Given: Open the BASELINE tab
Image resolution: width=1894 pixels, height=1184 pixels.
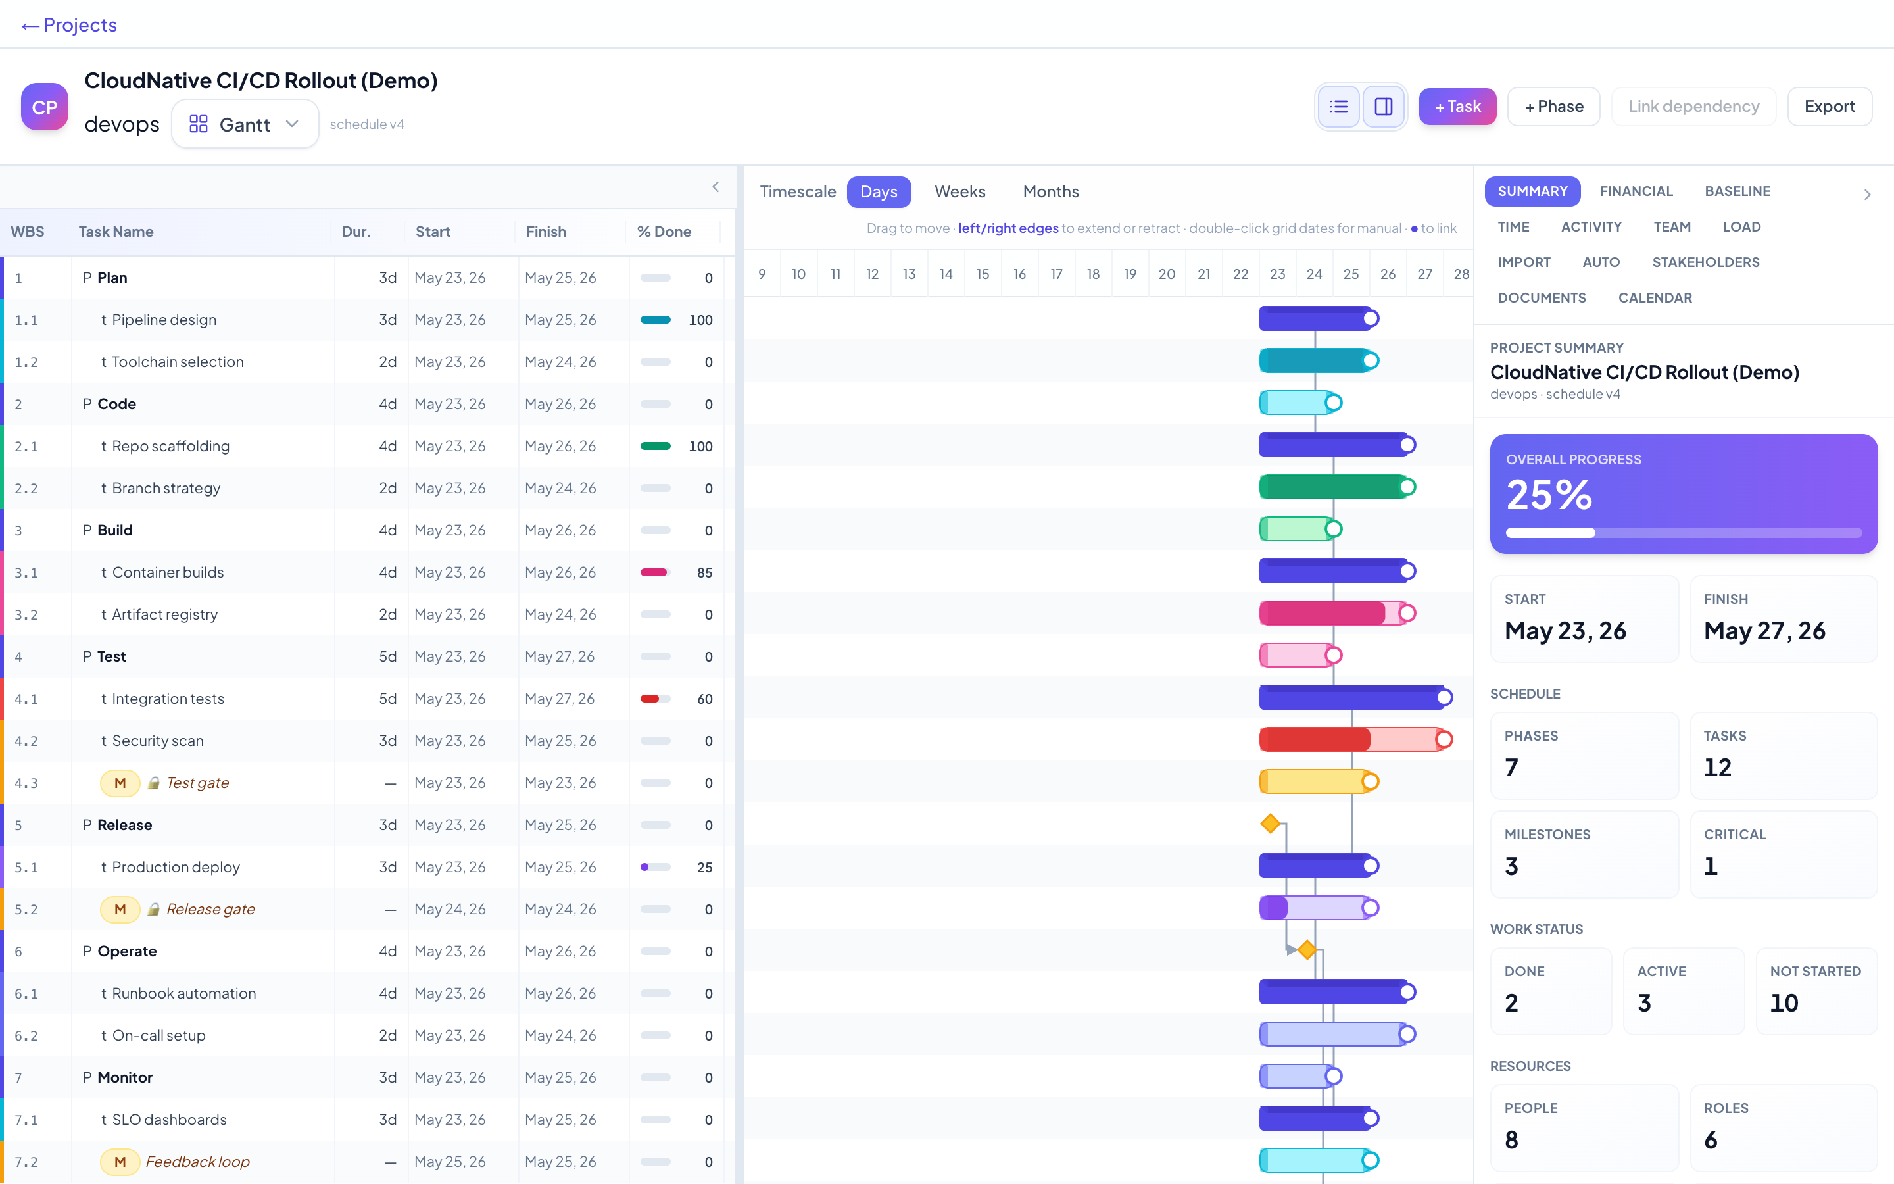Looking at the screenshot, I should [1737, 191].
